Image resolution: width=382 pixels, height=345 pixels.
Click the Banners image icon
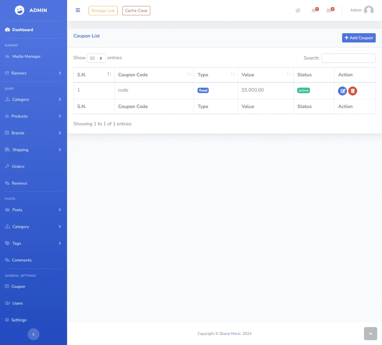(x=7, y=73)
